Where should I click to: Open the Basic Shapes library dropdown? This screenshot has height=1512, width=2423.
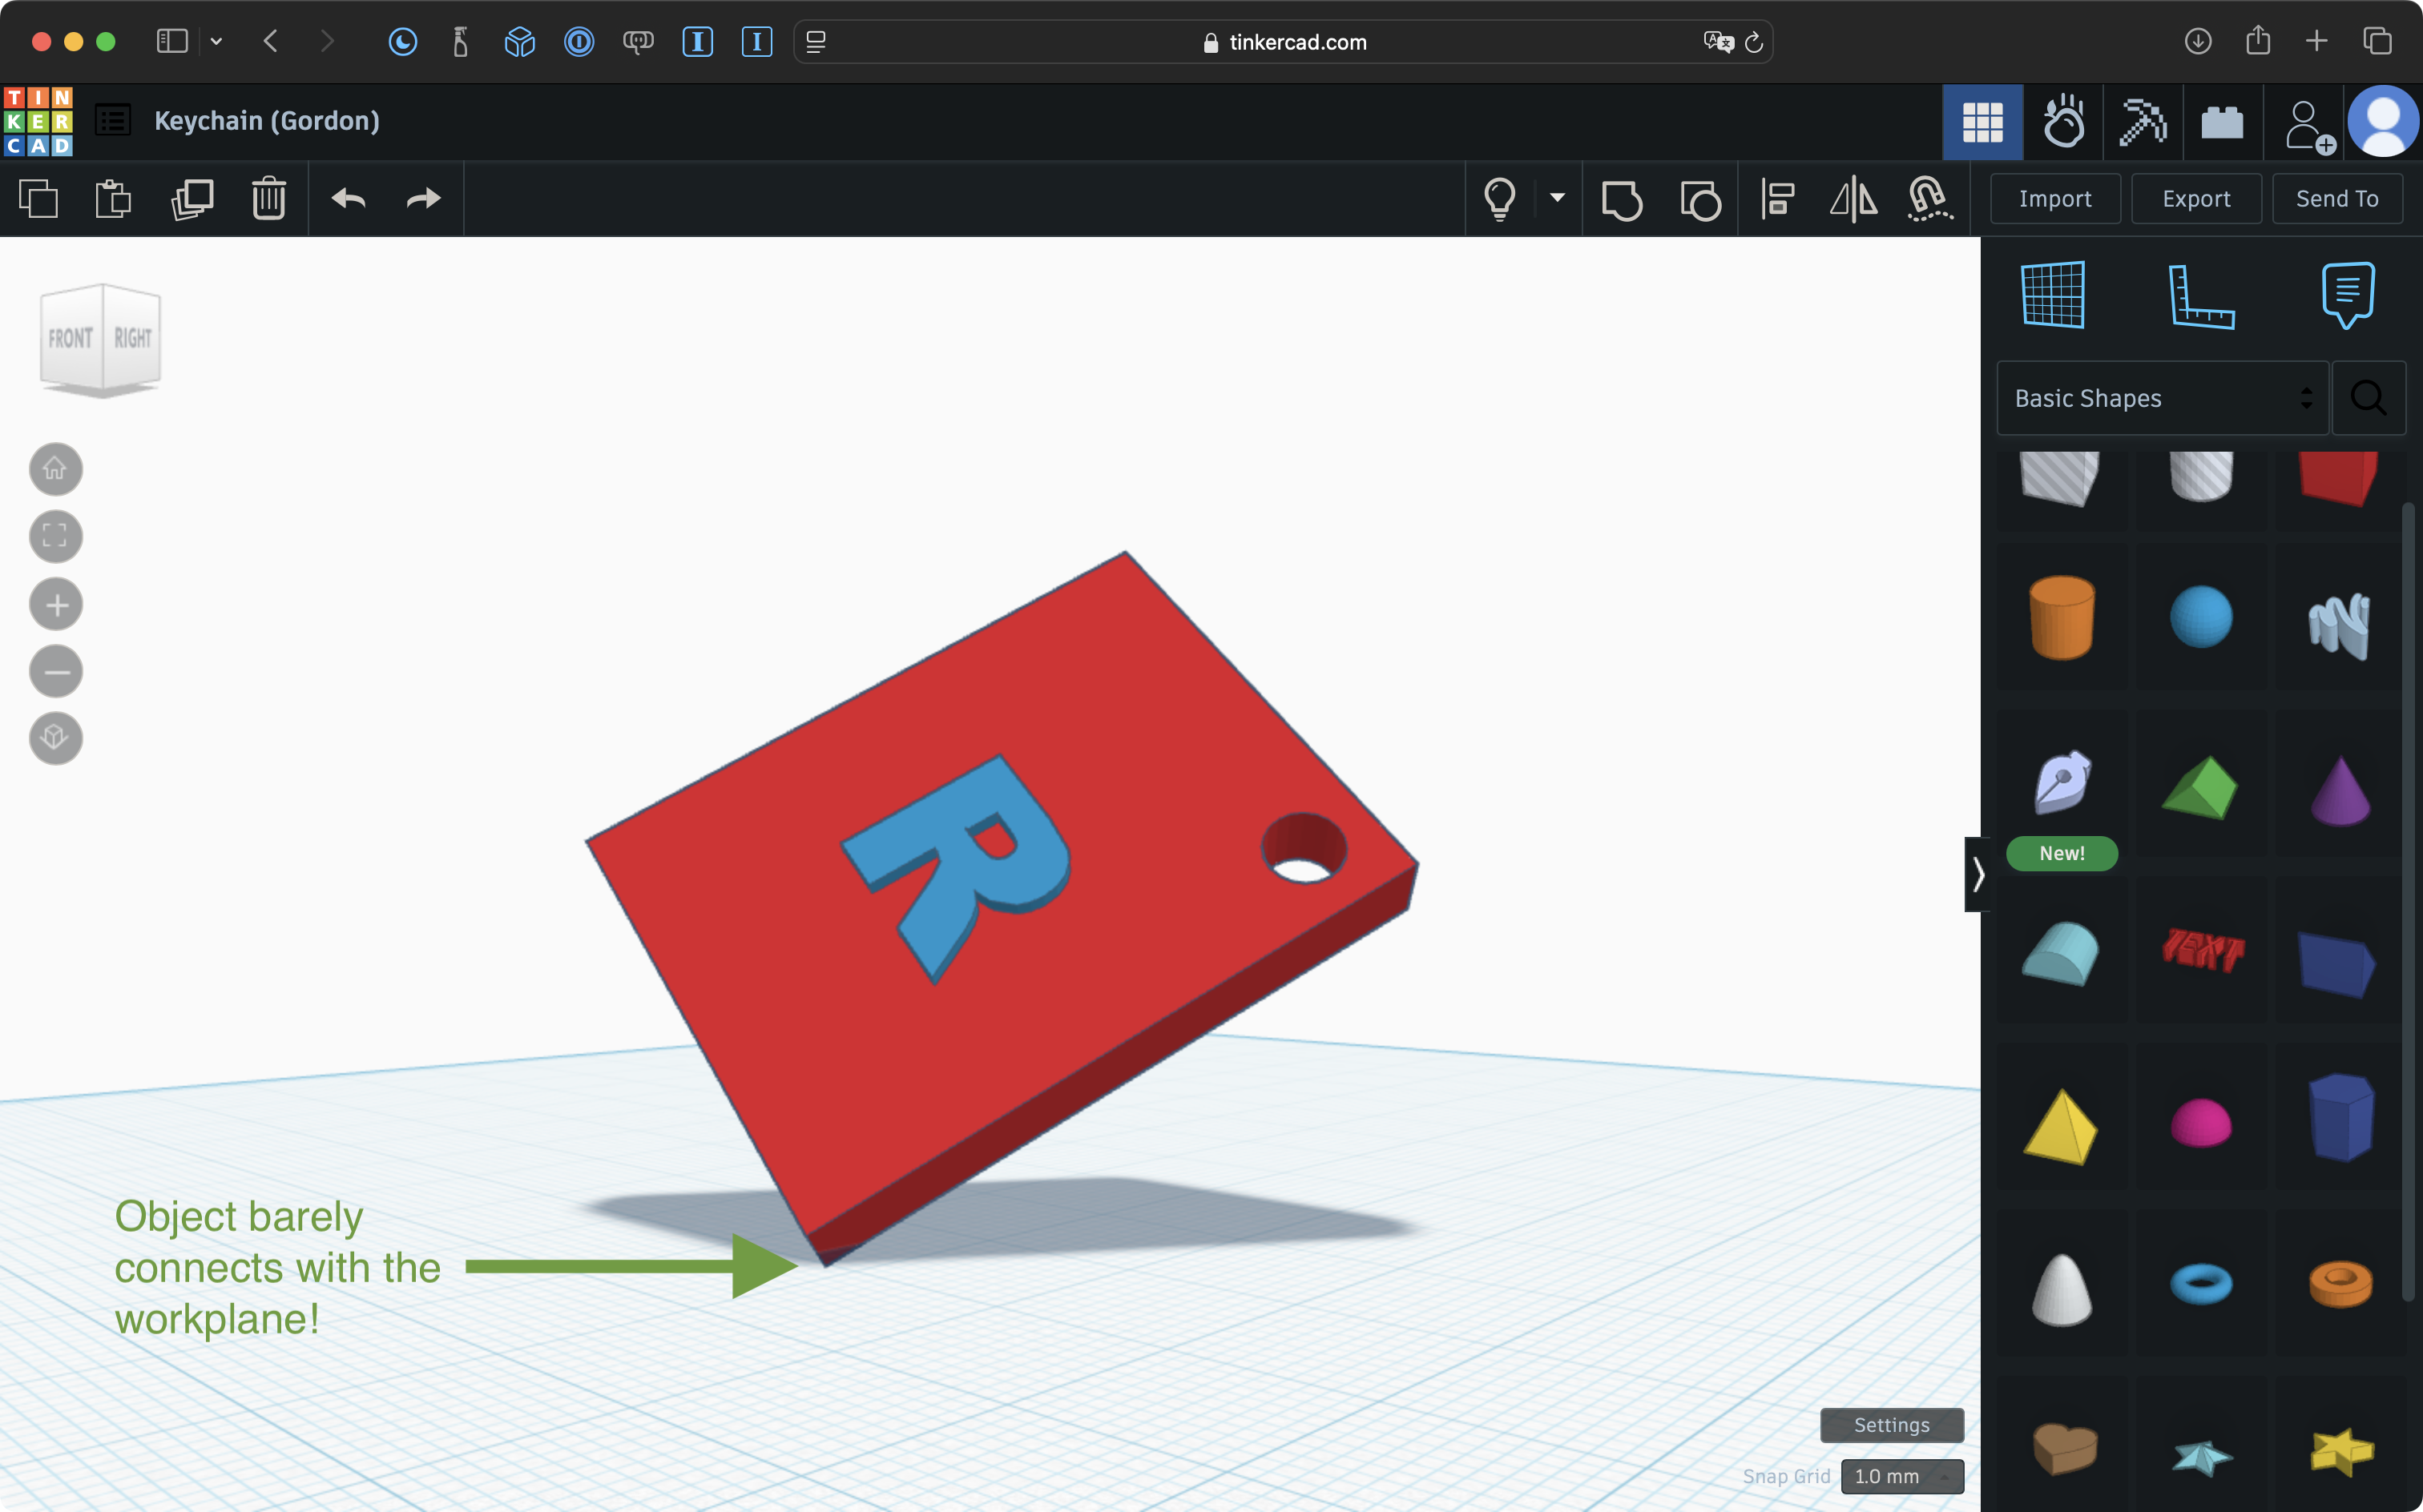tap(2162, 398)
